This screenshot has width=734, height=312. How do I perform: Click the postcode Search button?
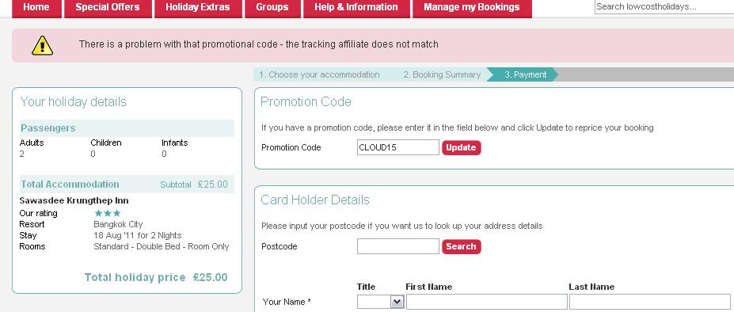click(x=461, y=246)
